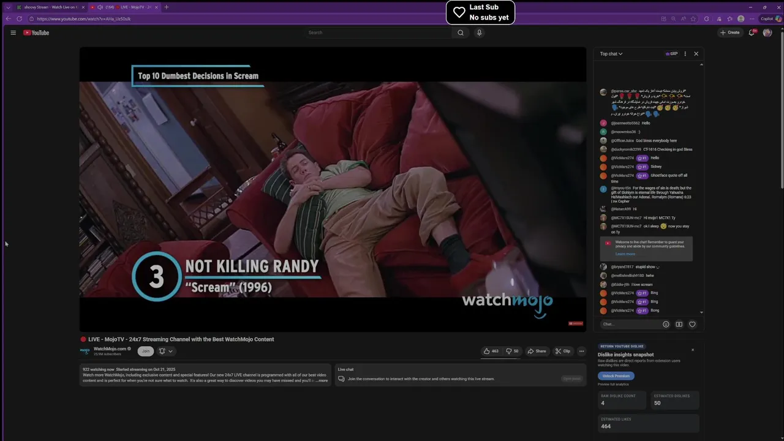Open a new browser tab

click(167, 7)
